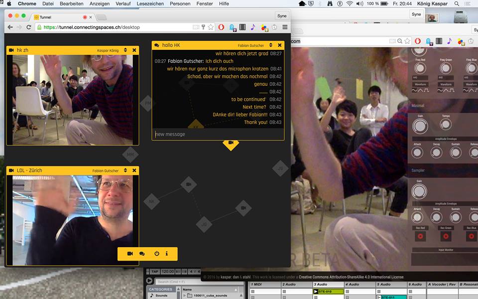
Task: Click the TAP tempo button in Ableton
Action: [155, 271]
